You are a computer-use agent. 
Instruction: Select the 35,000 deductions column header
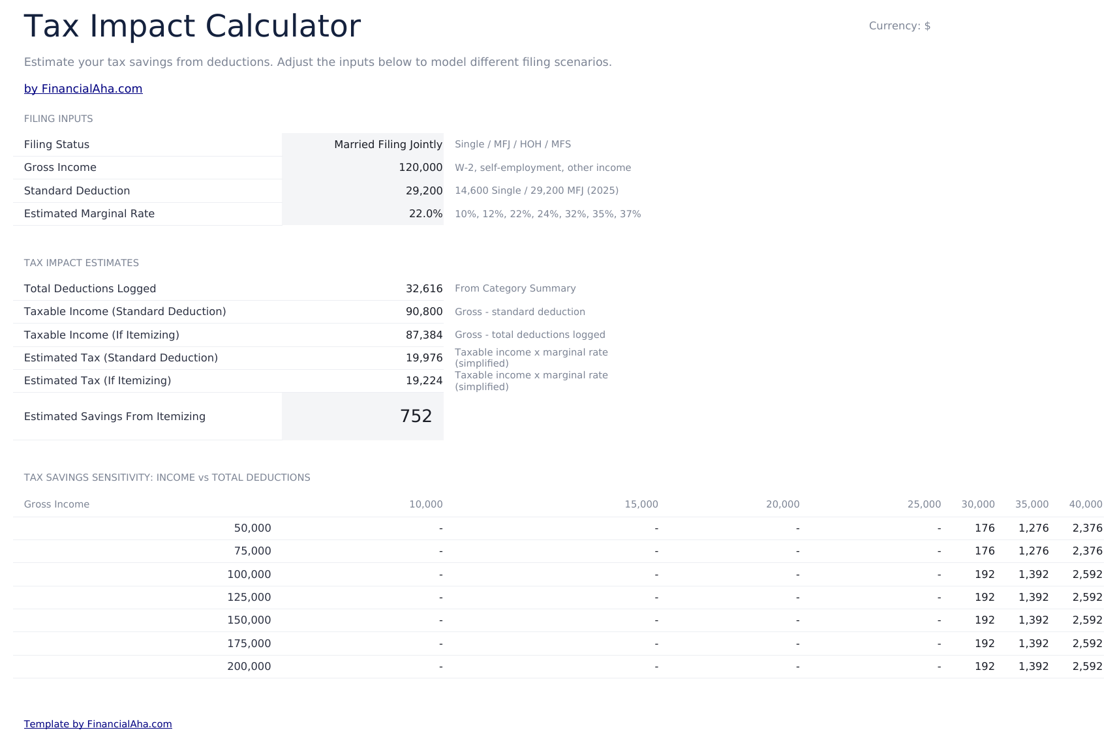pos(1032,504)
